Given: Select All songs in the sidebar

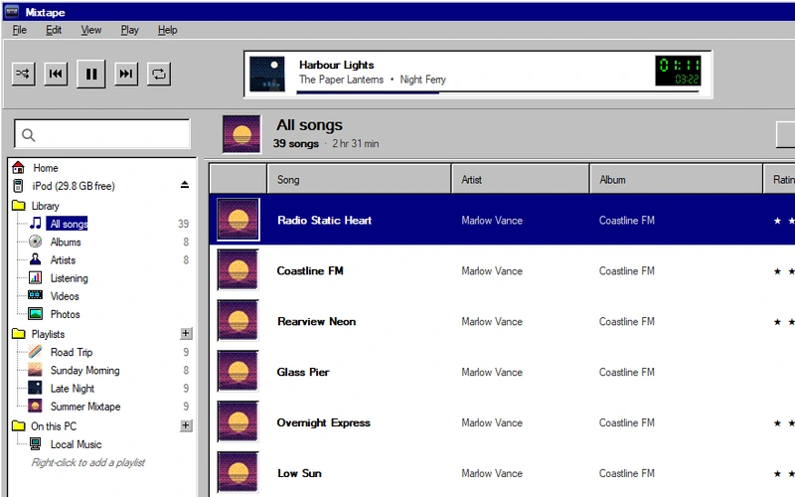Looking at the screenshot, I should (67, 224).
